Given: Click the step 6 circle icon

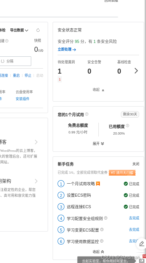Looking at the screenshot, I should click(61, 241).
